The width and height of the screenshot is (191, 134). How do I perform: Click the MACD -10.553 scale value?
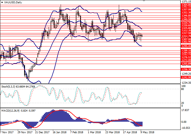coord(186,128)
